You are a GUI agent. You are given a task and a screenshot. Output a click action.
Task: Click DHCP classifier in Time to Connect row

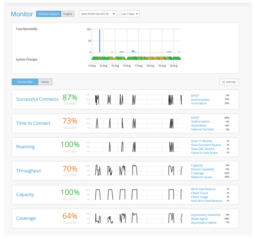(195, 118)
